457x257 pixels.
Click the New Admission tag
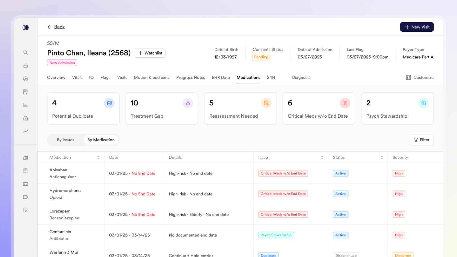coord(62,63)
